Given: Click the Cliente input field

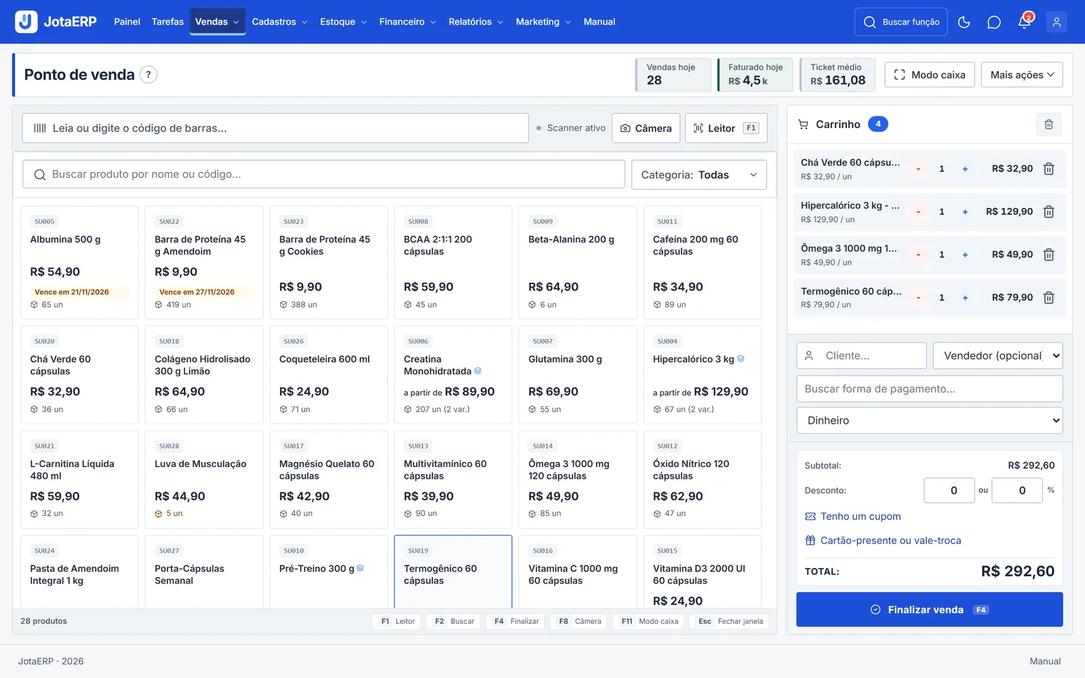Looking at the screenshot, I should click(x=861, y=355).
